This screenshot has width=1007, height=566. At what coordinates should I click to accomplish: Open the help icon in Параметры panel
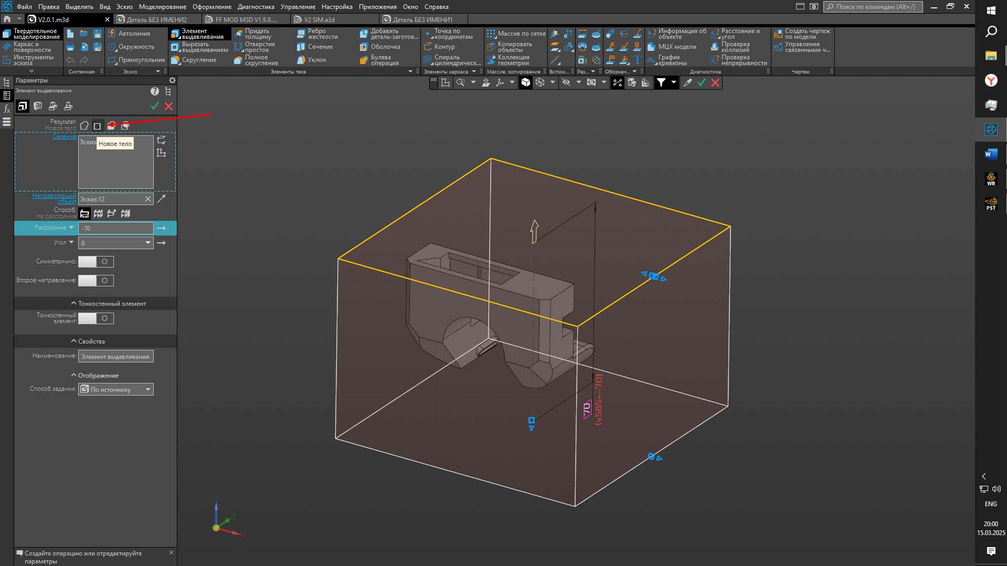[x=155, y=91]
